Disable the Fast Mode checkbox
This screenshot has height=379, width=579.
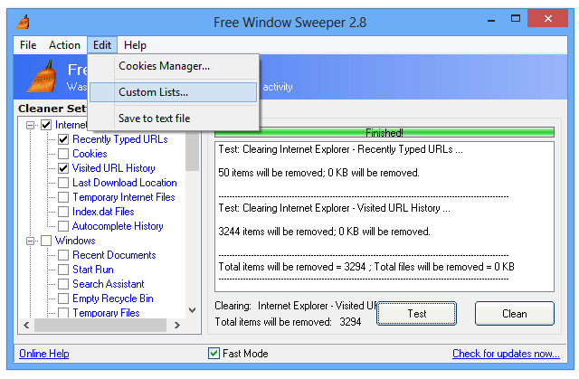click(x=214, y=354)
